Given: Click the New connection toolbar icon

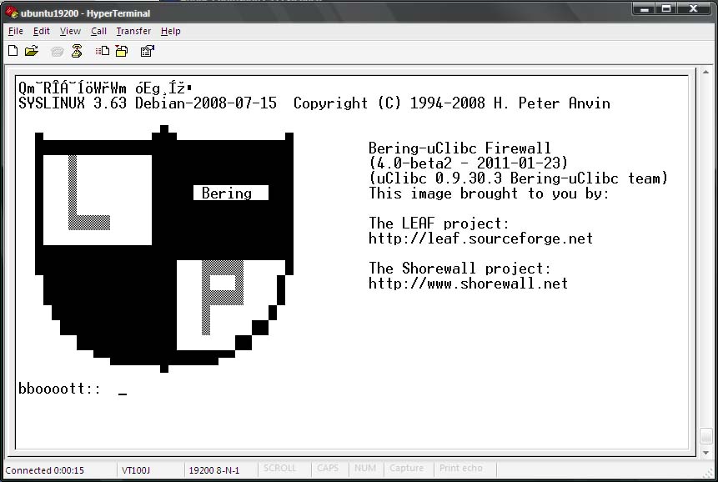Looking at the screenshot, I should coord(13,51).
